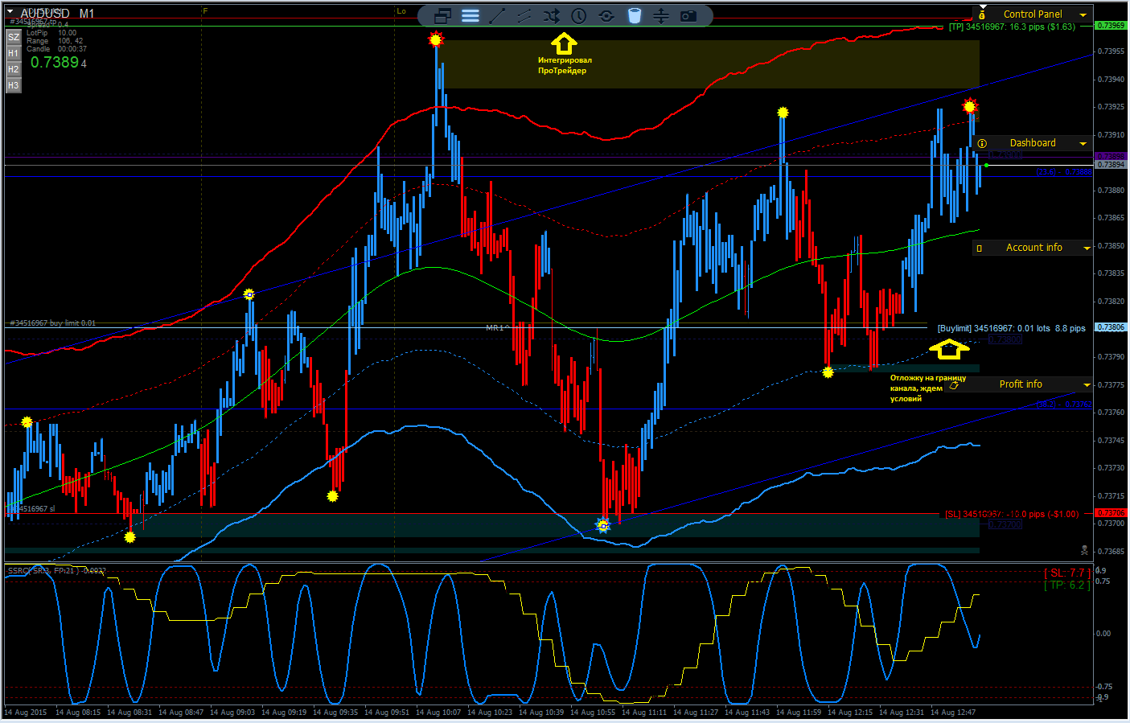
Task: Click the TP: 6.2 indicator label
Action: [x=1067, y=585]
